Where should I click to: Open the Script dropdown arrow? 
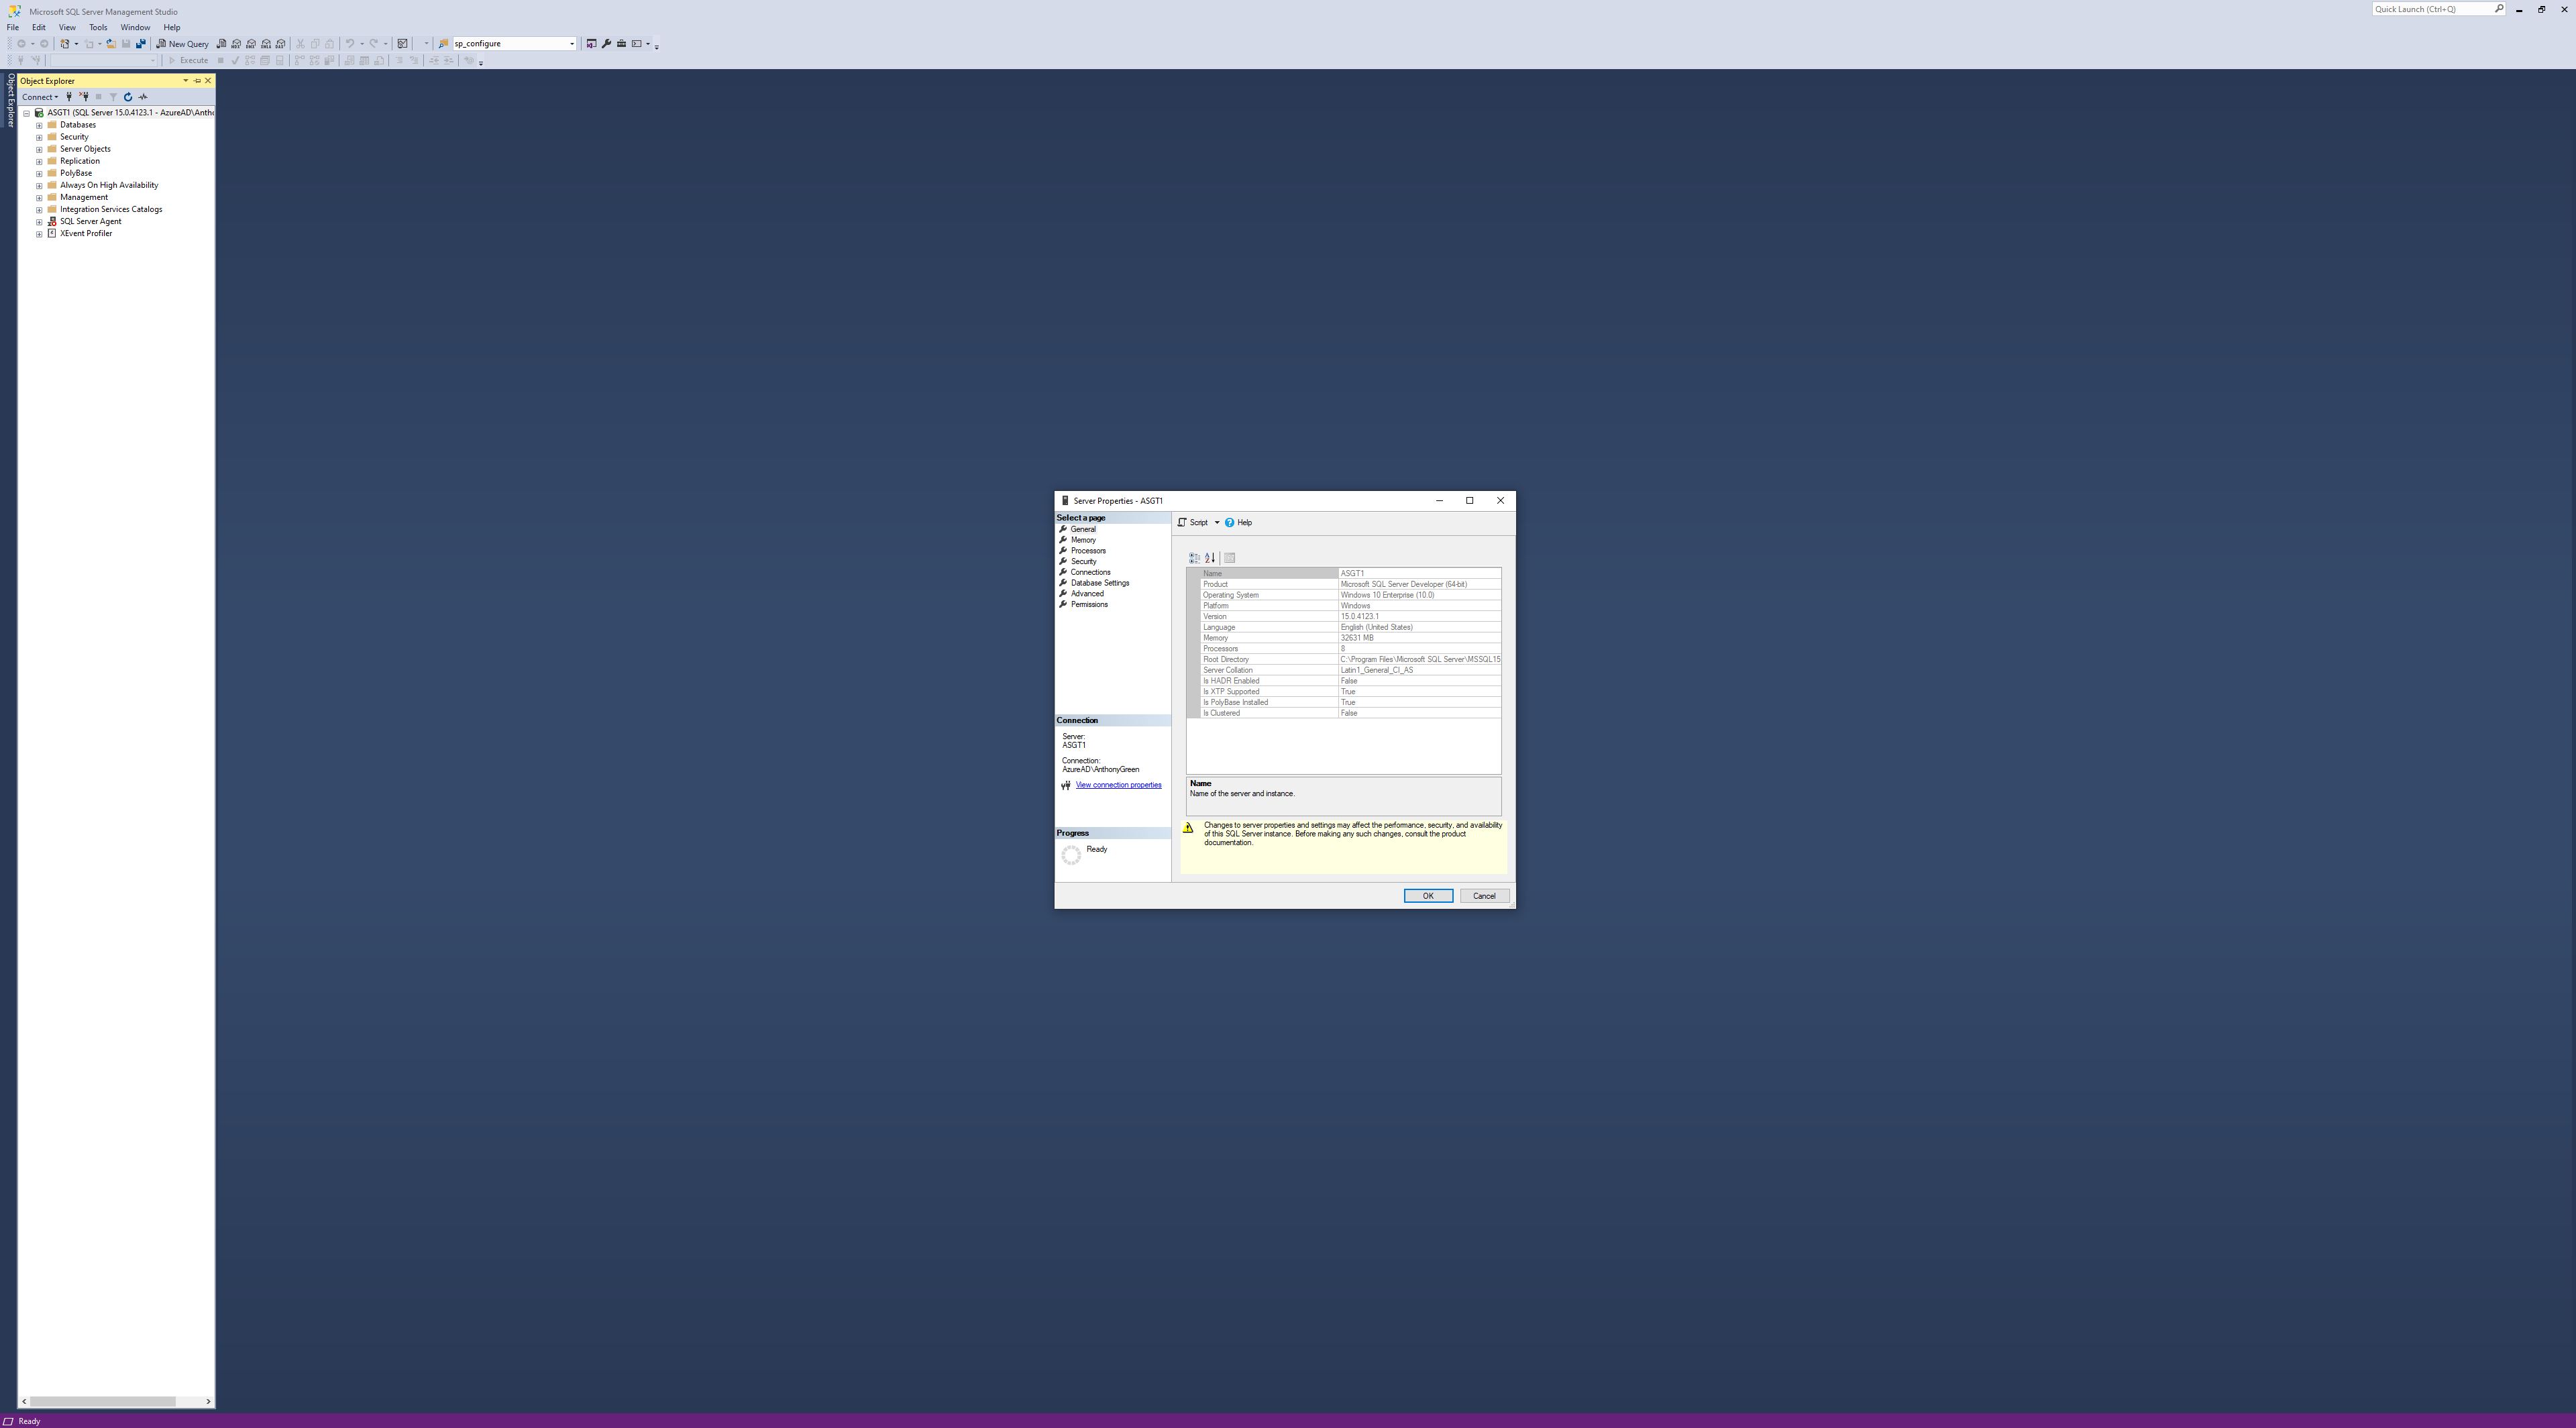click(x=1217, y=523)
